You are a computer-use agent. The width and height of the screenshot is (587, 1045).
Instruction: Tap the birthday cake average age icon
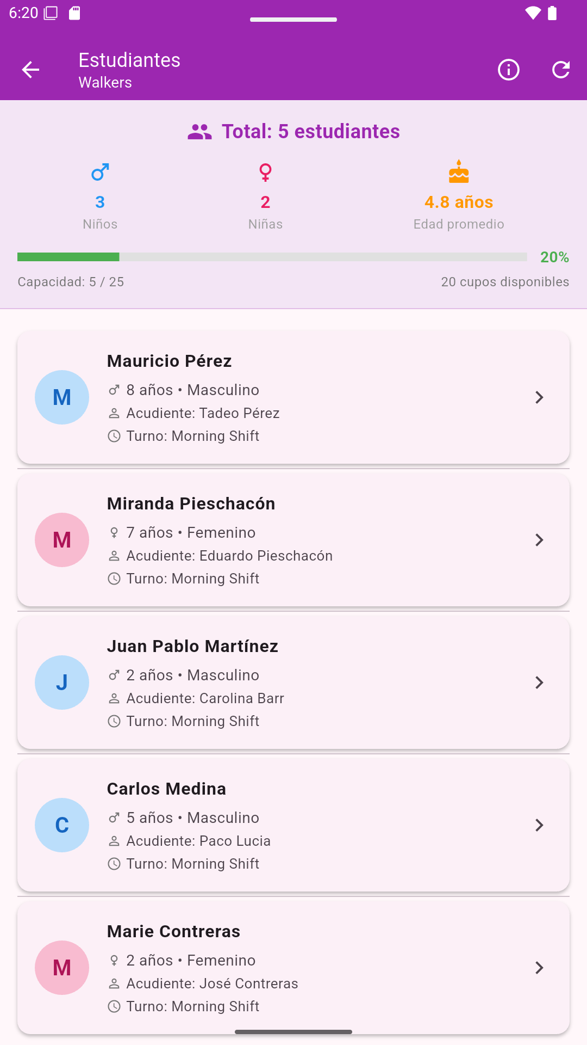tap(459, 173)
